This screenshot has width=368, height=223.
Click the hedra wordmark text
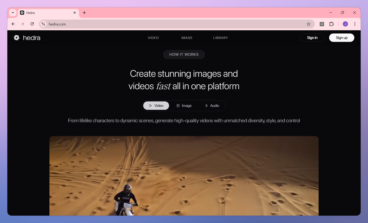(x=32, y=38)
